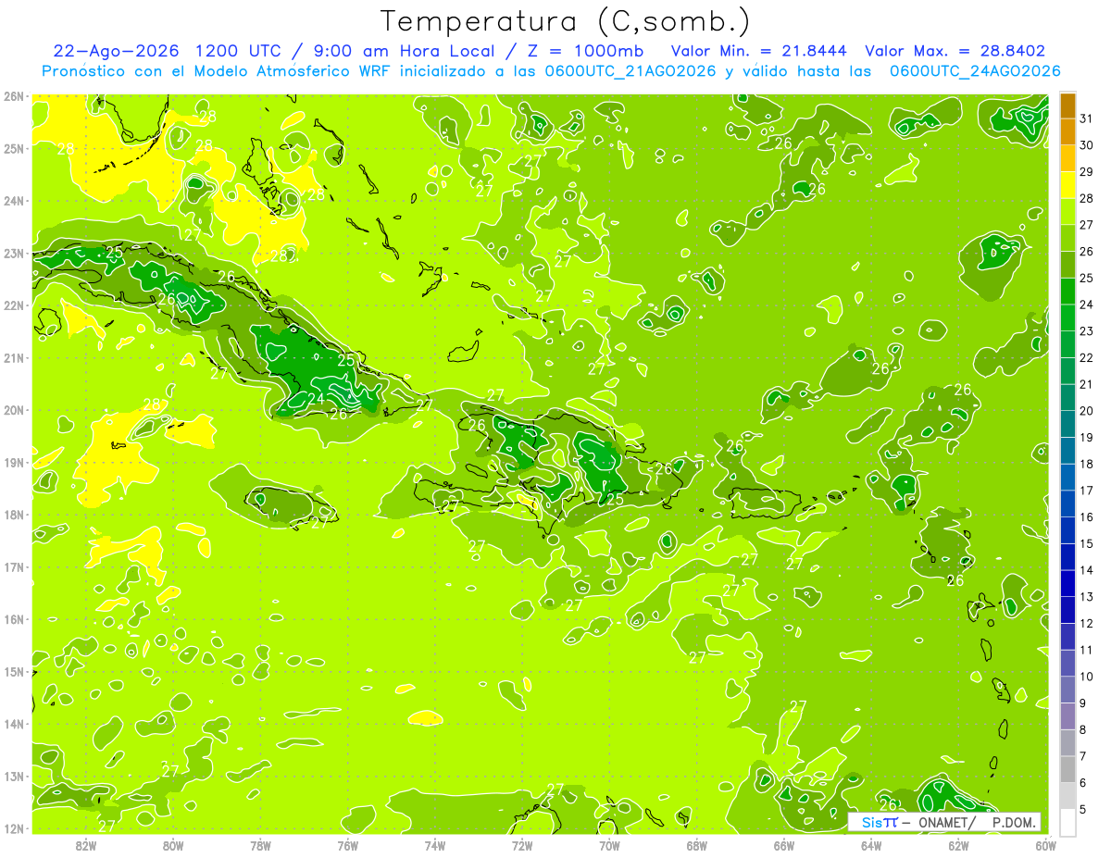This screenshot has width=1111, height=858.
Task: Click the legend scale value 5
Action: [x=1083, y=809]
